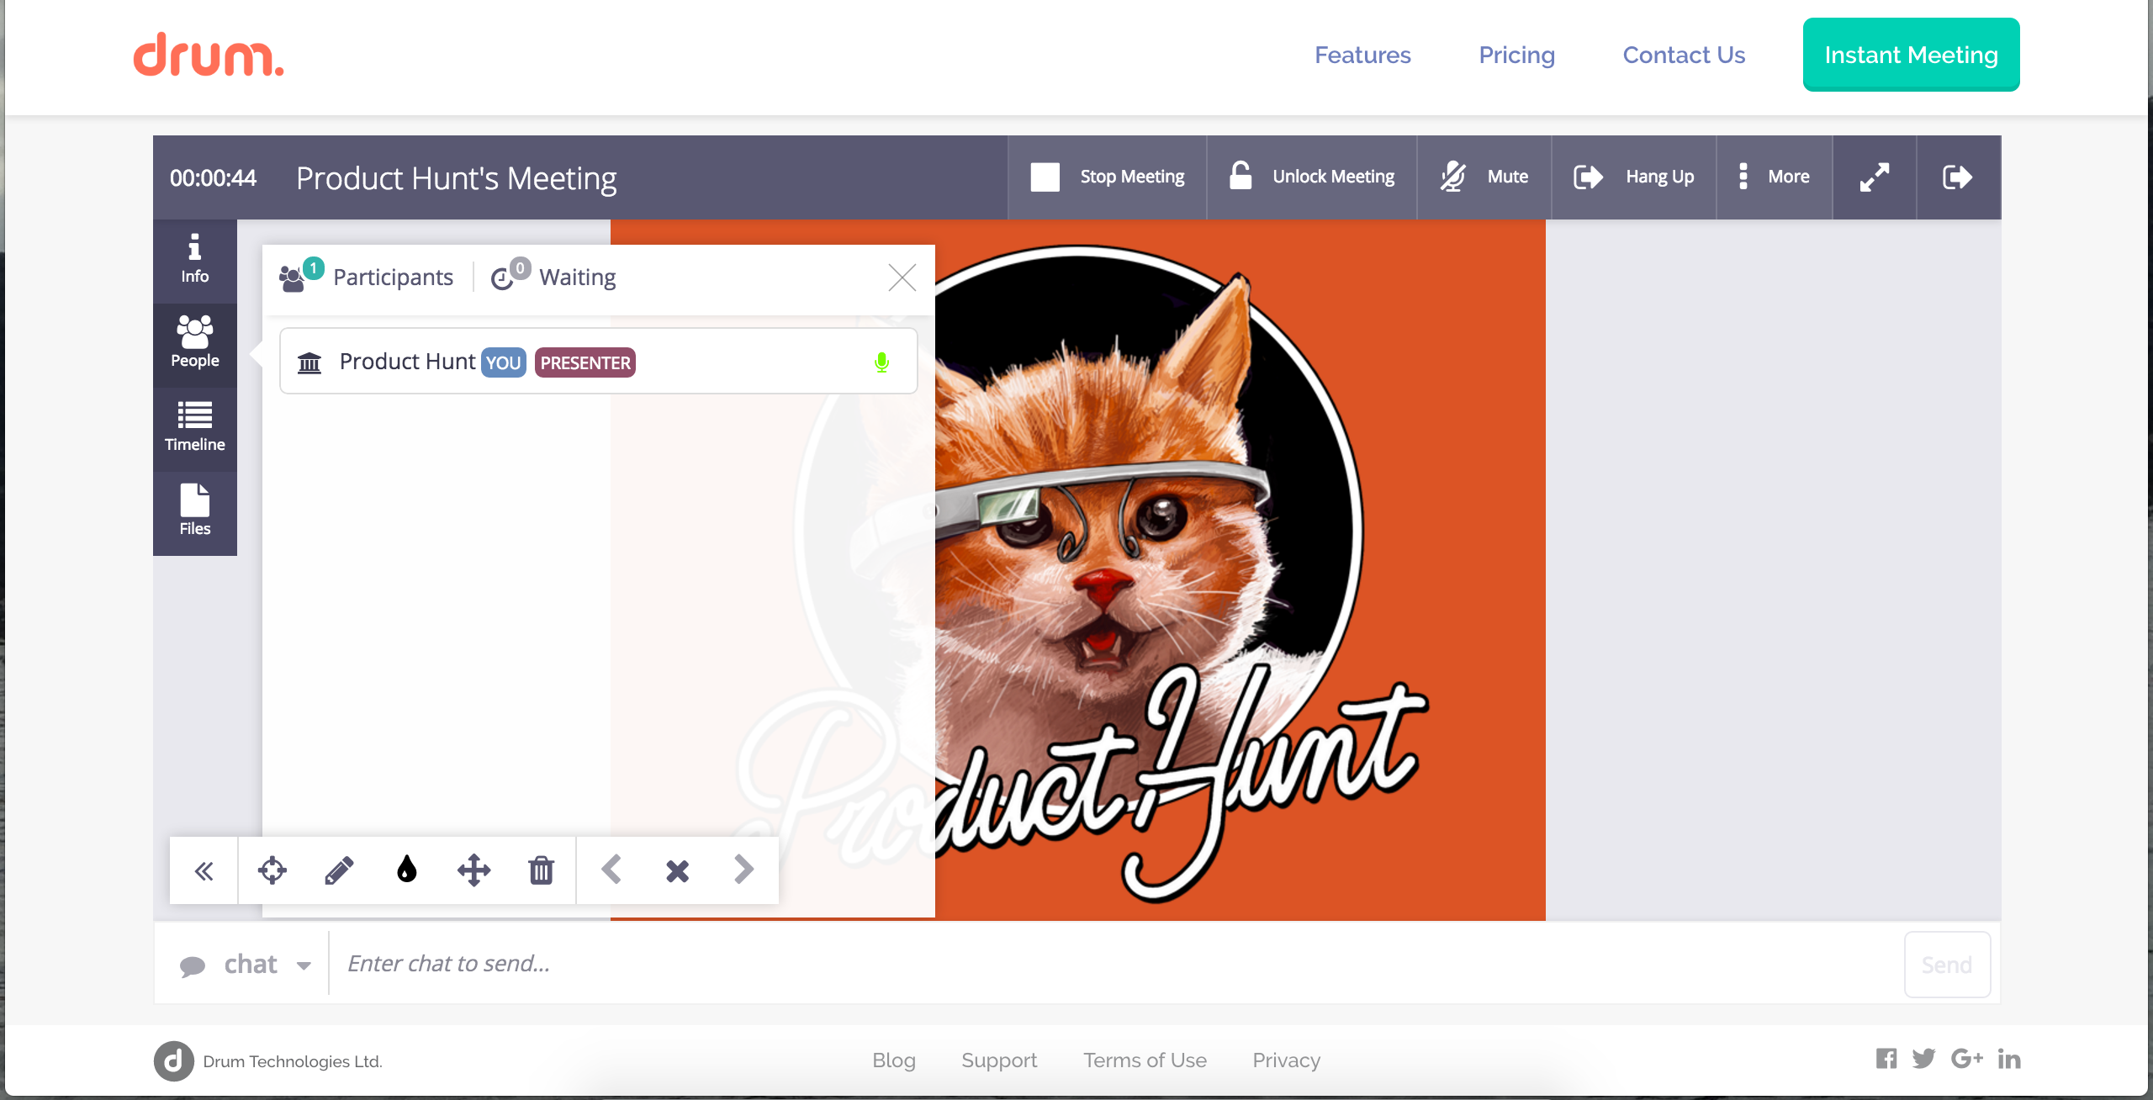2153x1100 pixels.
Task: Click the Instant Meeting button
Action: point(1910,55)
